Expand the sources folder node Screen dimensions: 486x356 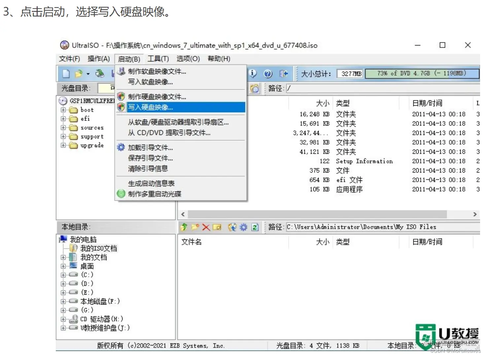point(63,127)
